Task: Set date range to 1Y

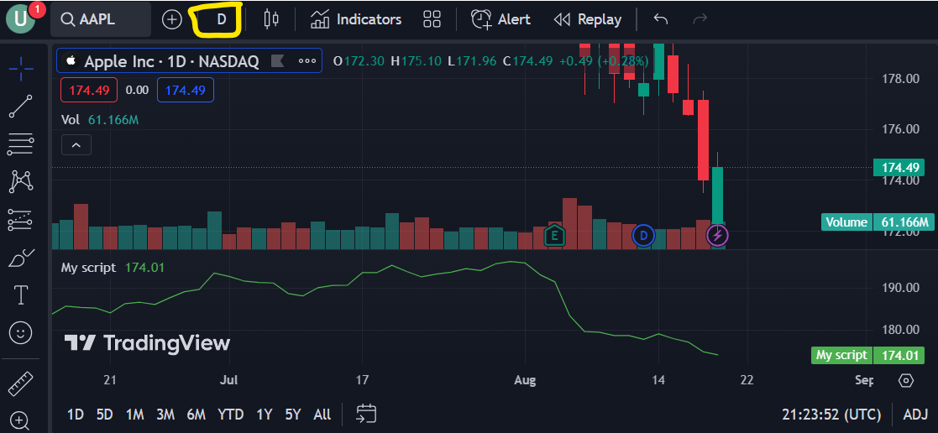Action: tap(264, 414)
